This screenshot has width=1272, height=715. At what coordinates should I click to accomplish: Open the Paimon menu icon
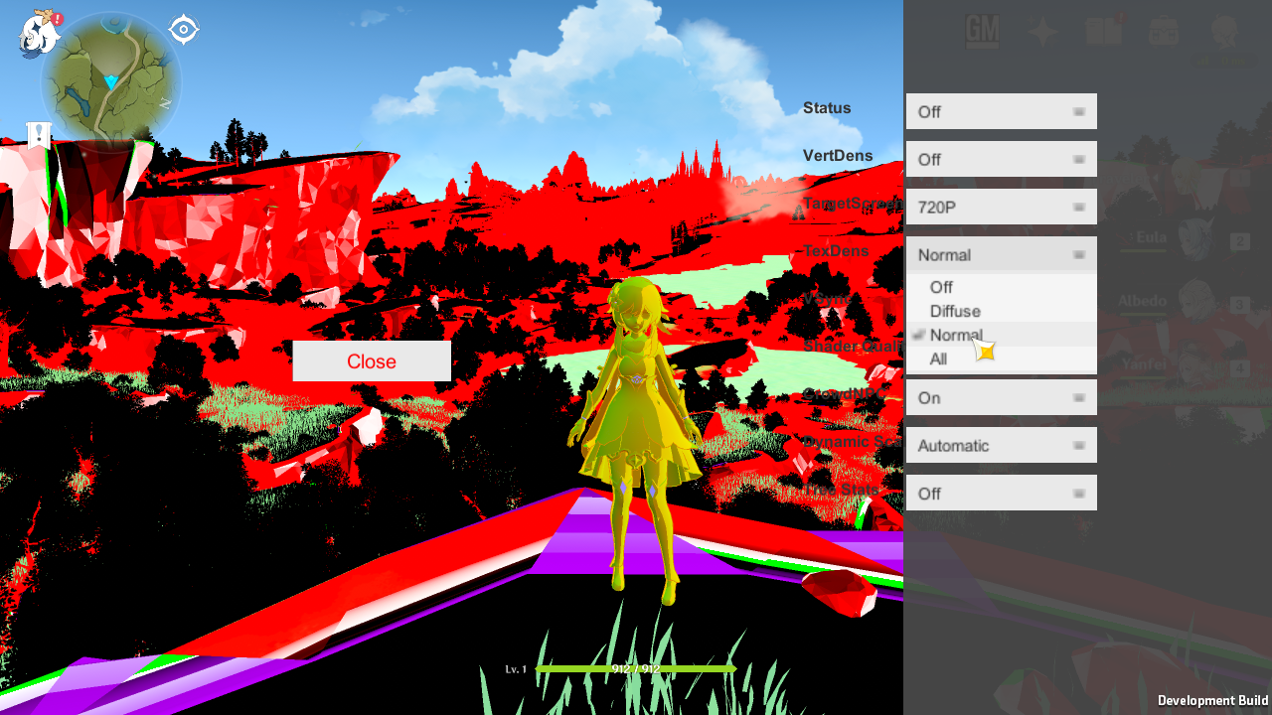tap(40, 33)
